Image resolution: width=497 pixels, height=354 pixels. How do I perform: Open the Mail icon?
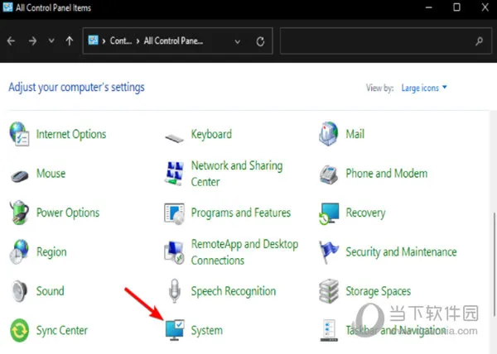click(x=329, y=134)
